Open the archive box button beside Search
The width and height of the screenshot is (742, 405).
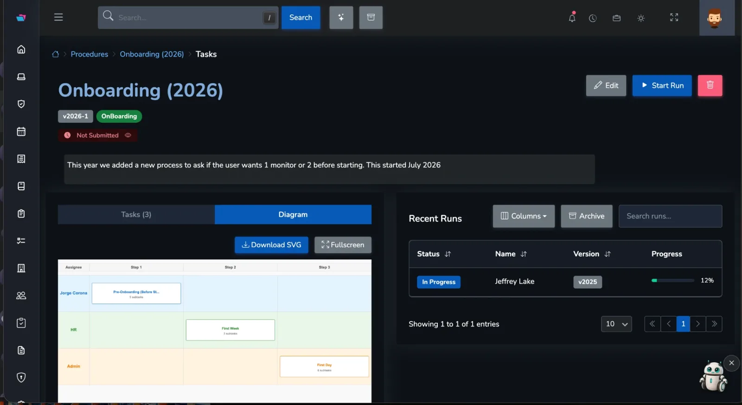pos(371,18)
